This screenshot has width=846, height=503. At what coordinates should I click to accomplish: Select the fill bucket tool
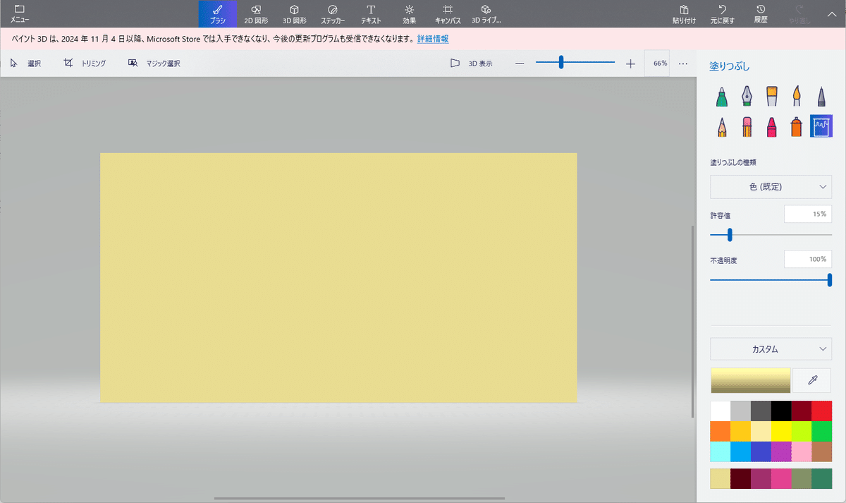[x=821, y=126]
